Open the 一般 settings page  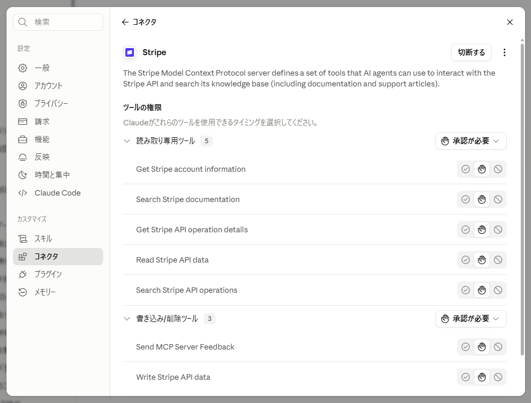(58, 68)
